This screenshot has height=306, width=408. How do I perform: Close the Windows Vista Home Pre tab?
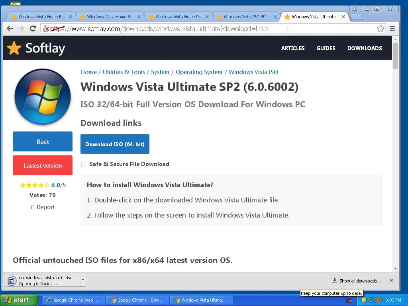207,17
